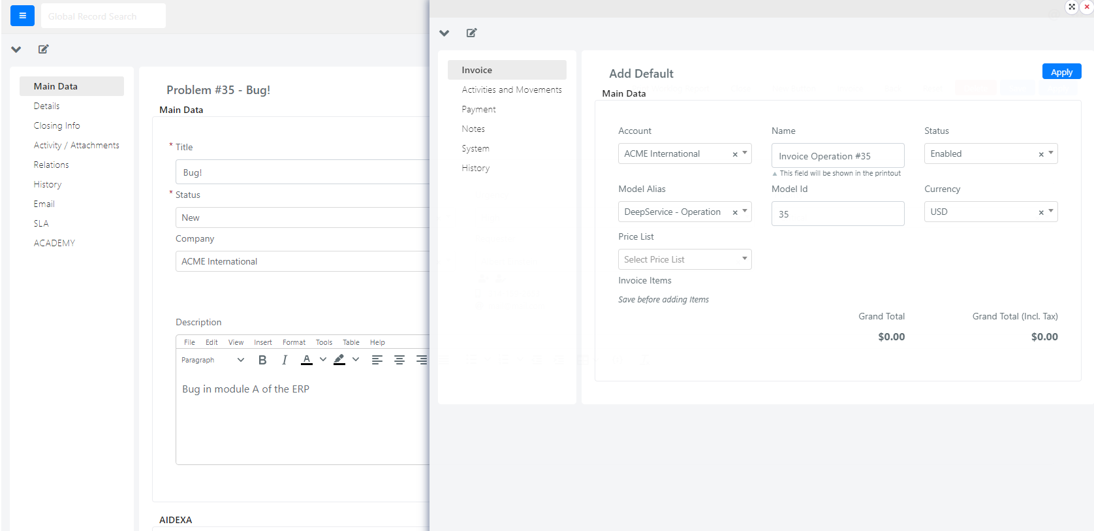Center align text in editor
Viewport: 1094px width, 531px height.
pyautogui.click(x=399, y=360)
